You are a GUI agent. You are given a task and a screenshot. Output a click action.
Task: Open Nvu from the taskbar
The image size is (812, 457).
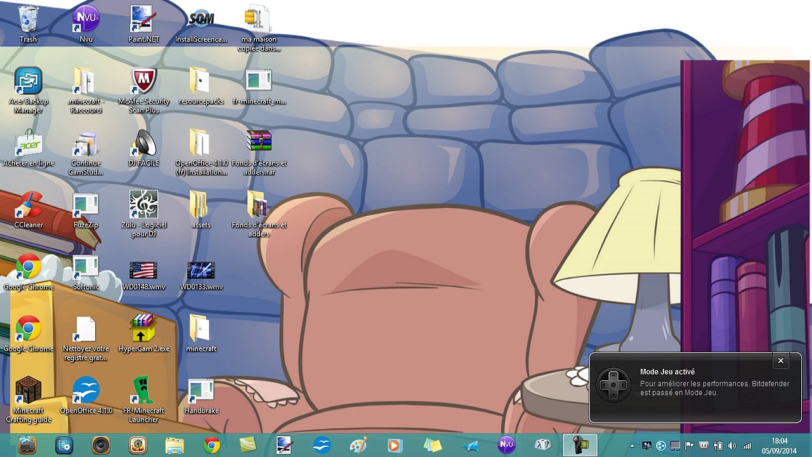(506, 445)
